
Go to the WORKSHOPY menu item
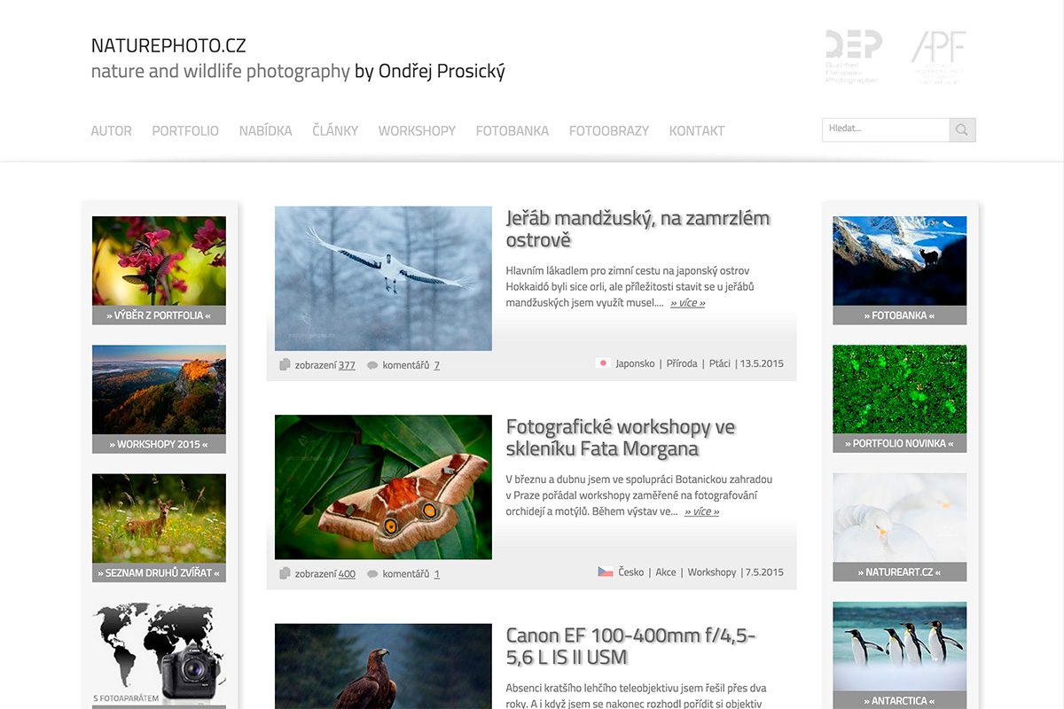coord(417,131)
